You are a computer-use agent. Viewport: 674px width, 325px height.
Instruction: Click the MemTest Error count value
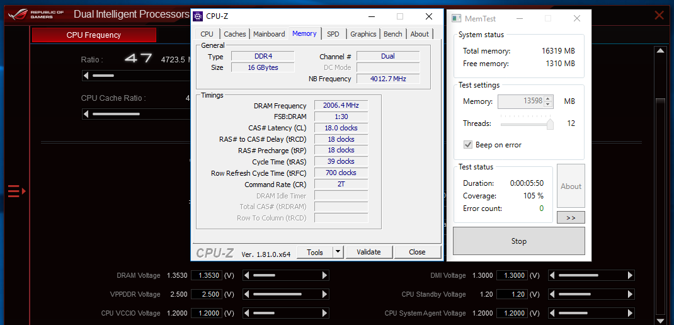pyautogui.click(x=541, y=208)
